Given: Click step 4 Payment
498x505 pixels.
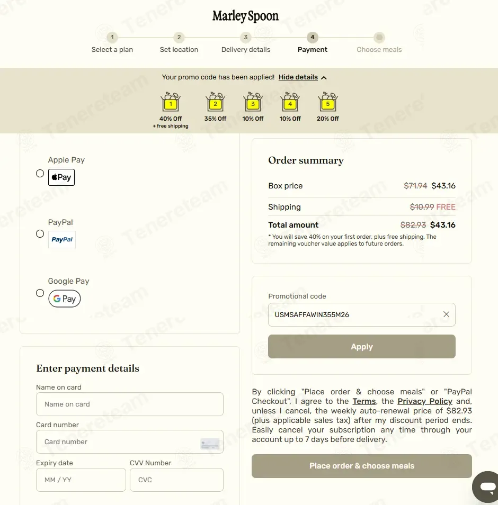Looking at the screenshot, I should (x=313, y=43).
